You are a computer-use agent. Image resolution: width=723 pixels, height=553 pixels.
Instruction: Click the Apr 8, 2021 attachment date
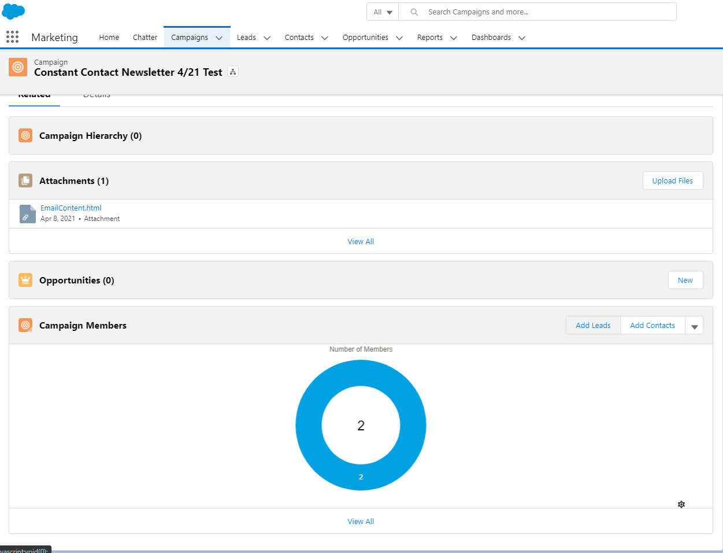pyautogui.click(x=58, y=219)
